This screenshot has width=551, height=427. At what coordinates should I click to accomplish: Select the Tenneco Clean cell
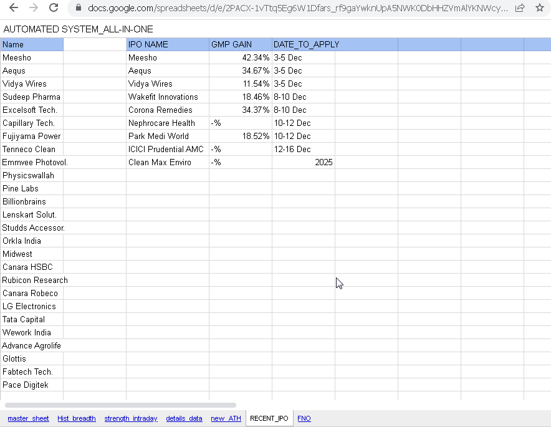[x=32, y=150]
